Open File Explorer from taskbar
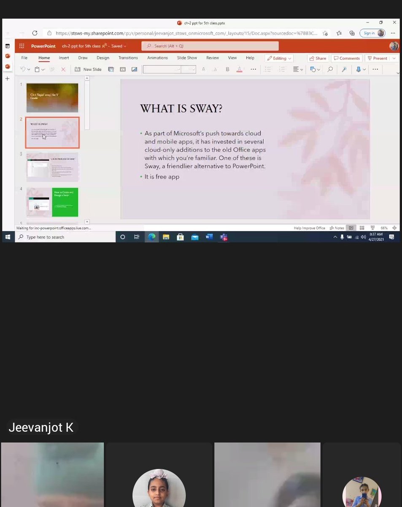 pos(166,237)
